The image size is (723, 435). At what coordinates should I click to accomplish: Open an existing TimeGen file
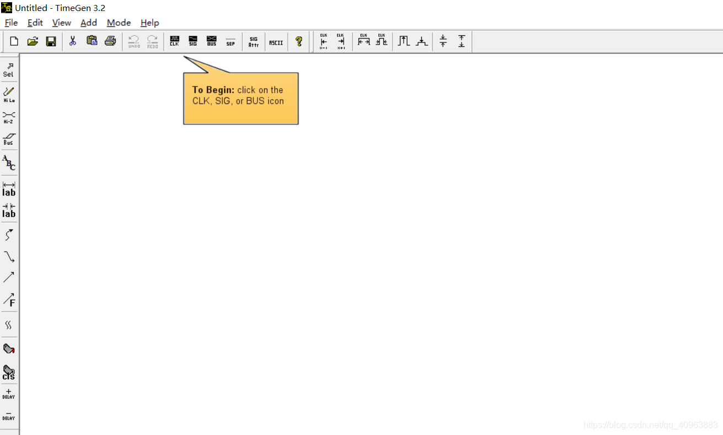(x=33, y=41)
